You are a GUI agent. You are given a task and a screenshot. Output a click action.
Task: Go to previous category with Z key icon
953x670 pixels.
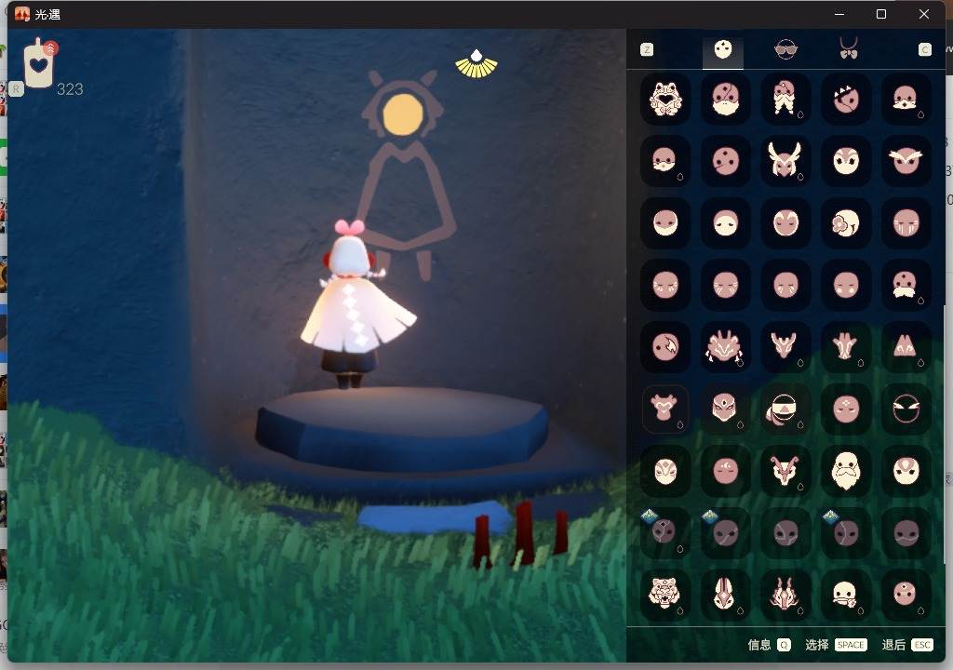pos(647,50)
